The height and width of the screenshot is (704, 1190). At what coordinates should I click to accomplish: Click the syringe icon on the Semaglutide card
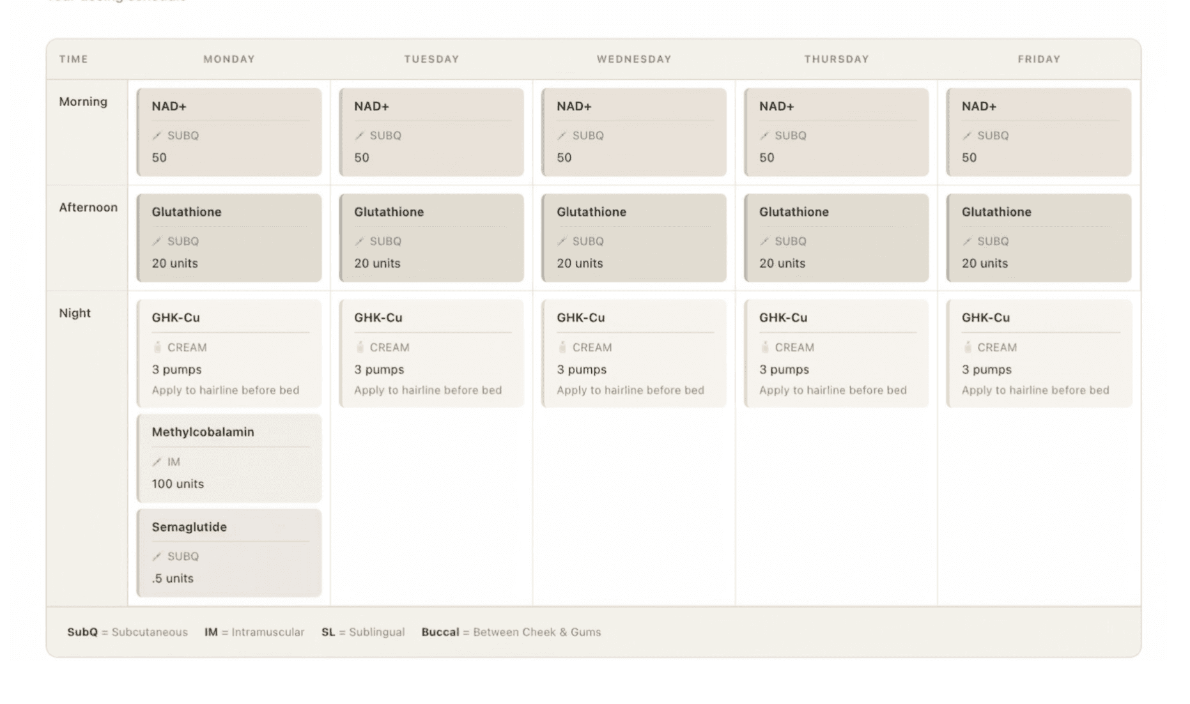click(x=157, y=556)
